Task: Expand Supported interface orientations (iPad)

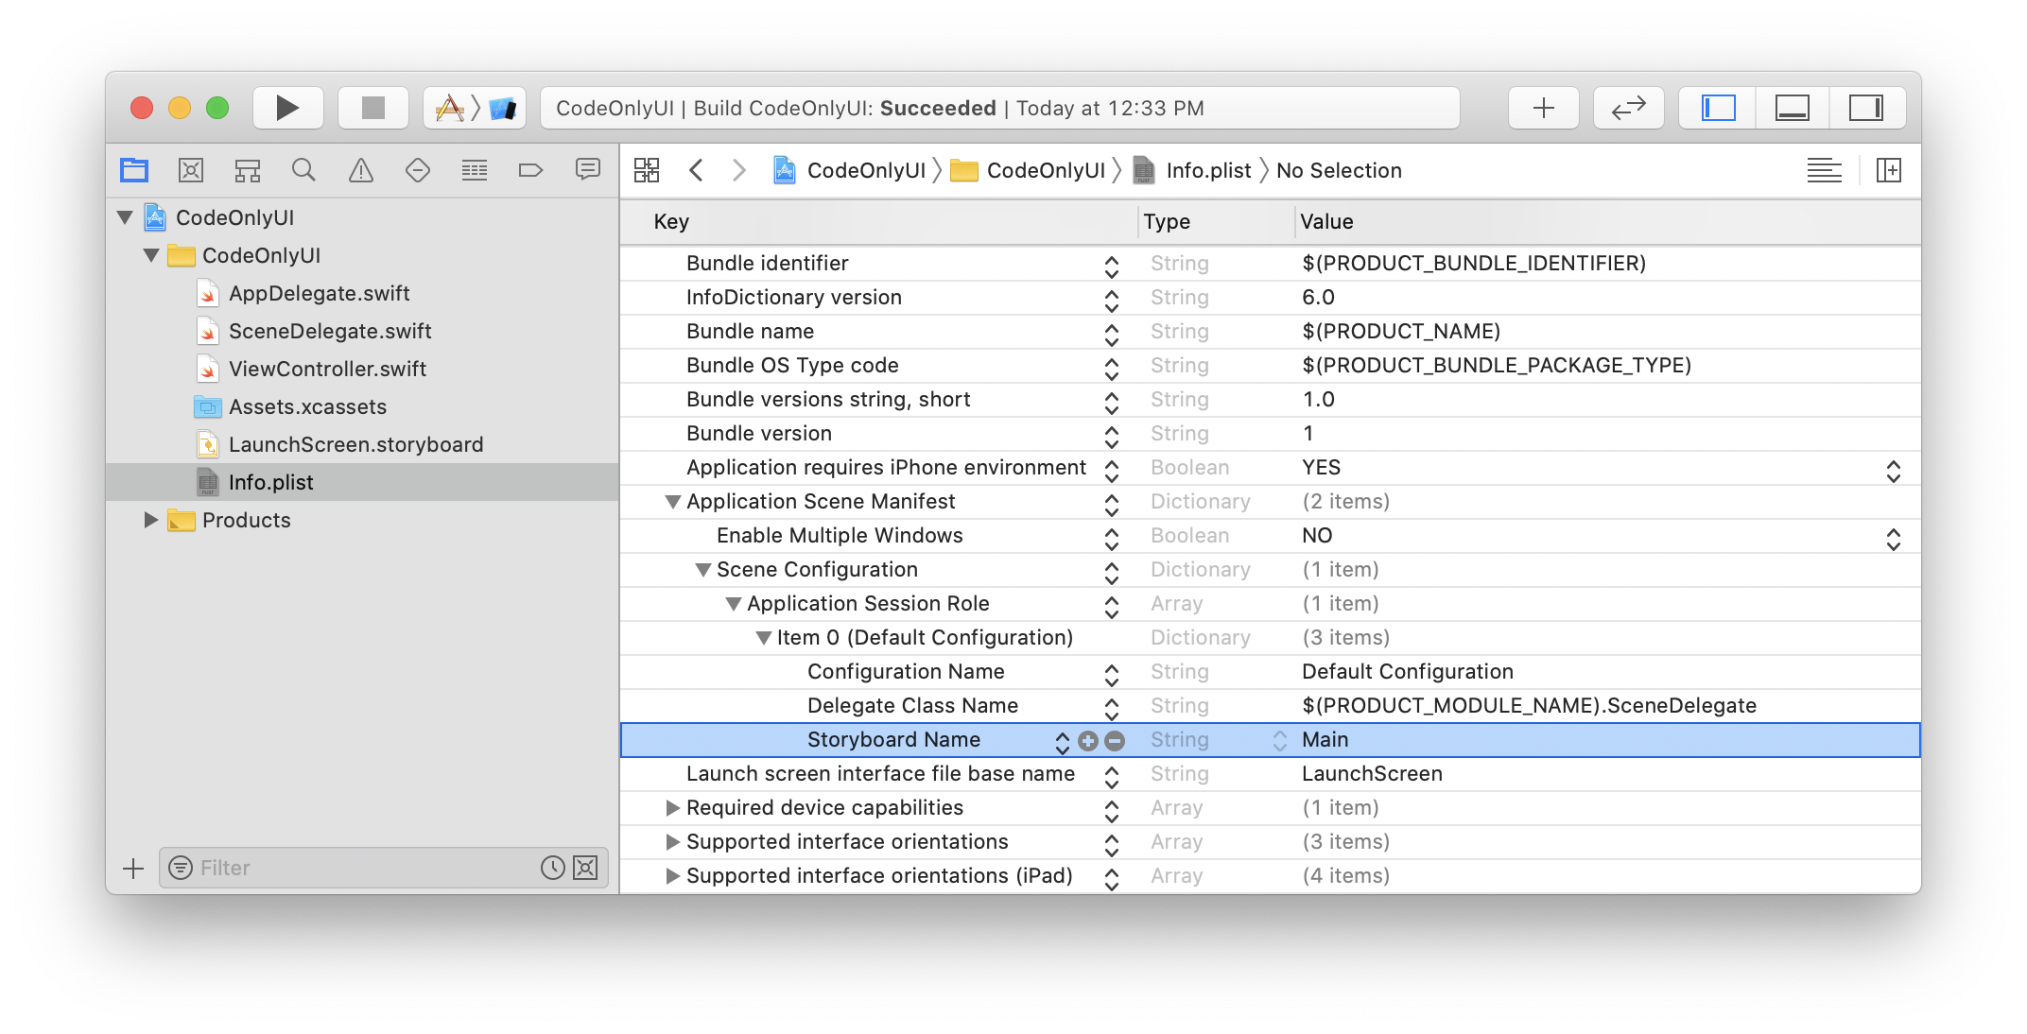Action: pyautogui.click(x=672, y=876)
